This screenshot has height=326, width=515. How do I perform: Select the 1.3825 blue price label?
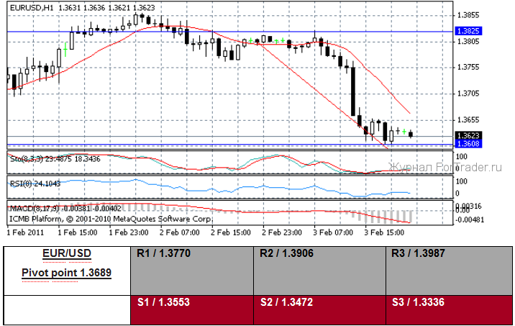click(x=468, y=31)
